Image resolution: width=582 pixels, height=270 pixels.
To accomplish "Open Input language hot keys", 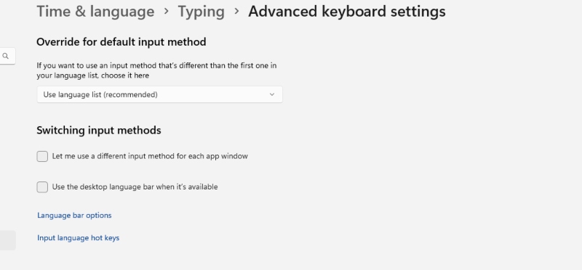I will click(79, 238).
